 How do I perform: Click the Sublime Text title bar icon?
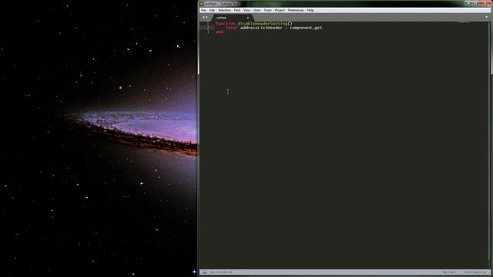(202, 4)
